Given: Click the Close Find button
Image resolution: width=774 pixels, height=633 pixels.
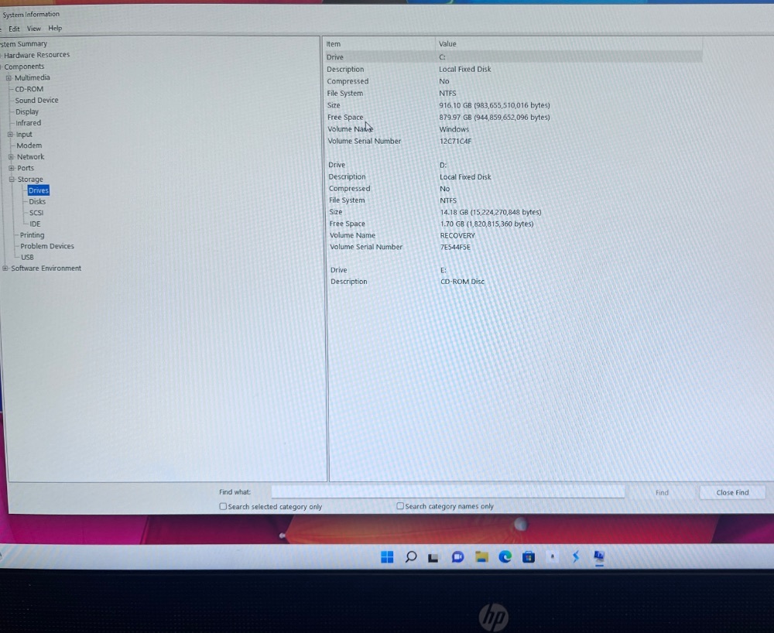Looking at the screenshot, I should (732, 492).
